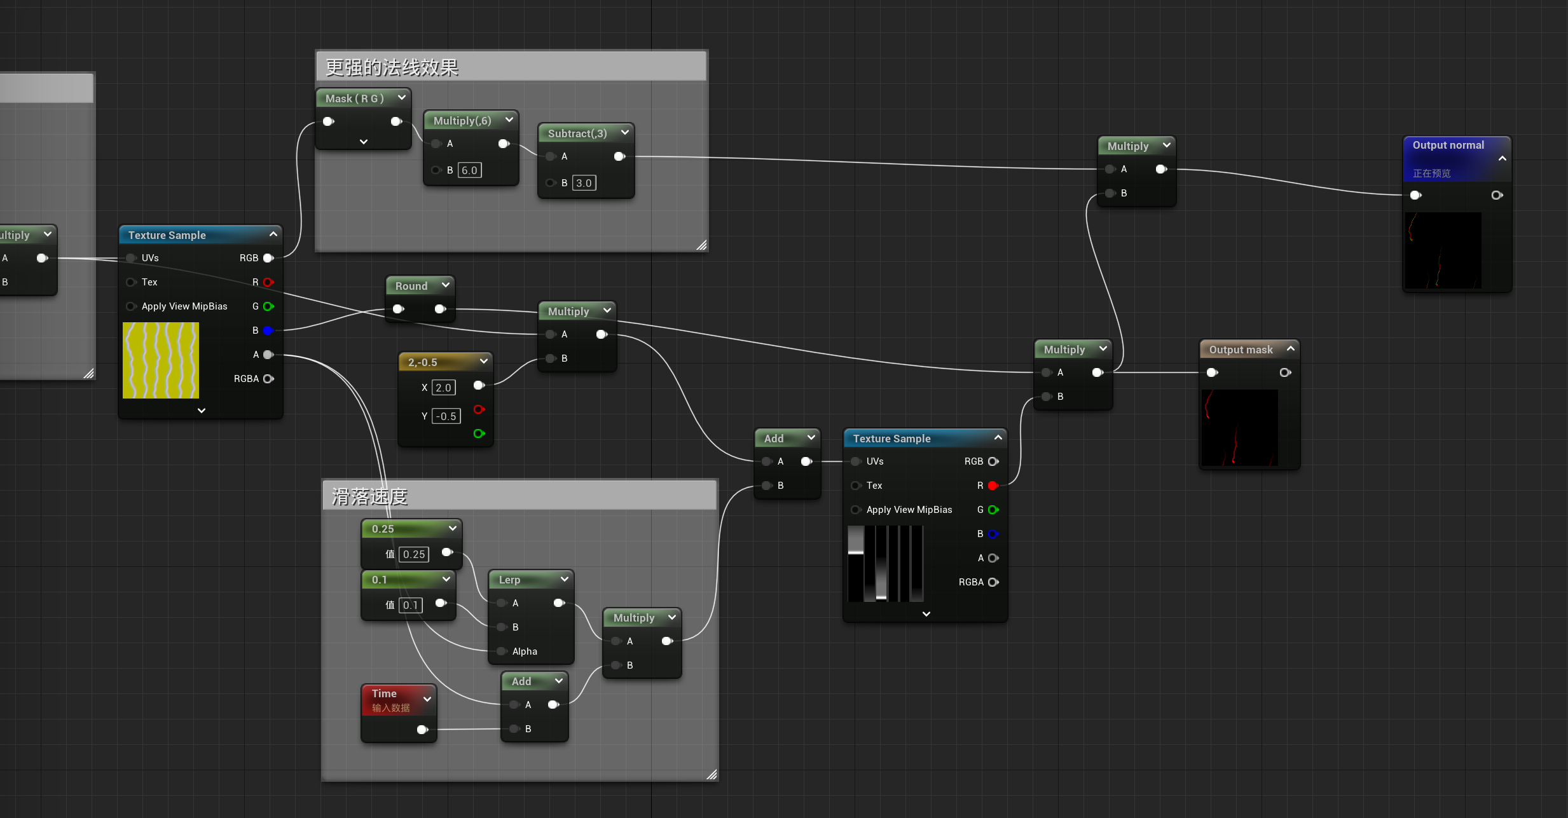This screenshot has width=1568, height=818.
Task: Toggle Apply View MipBias pin on the yellow Texture Sample
Action: point(131,306)
